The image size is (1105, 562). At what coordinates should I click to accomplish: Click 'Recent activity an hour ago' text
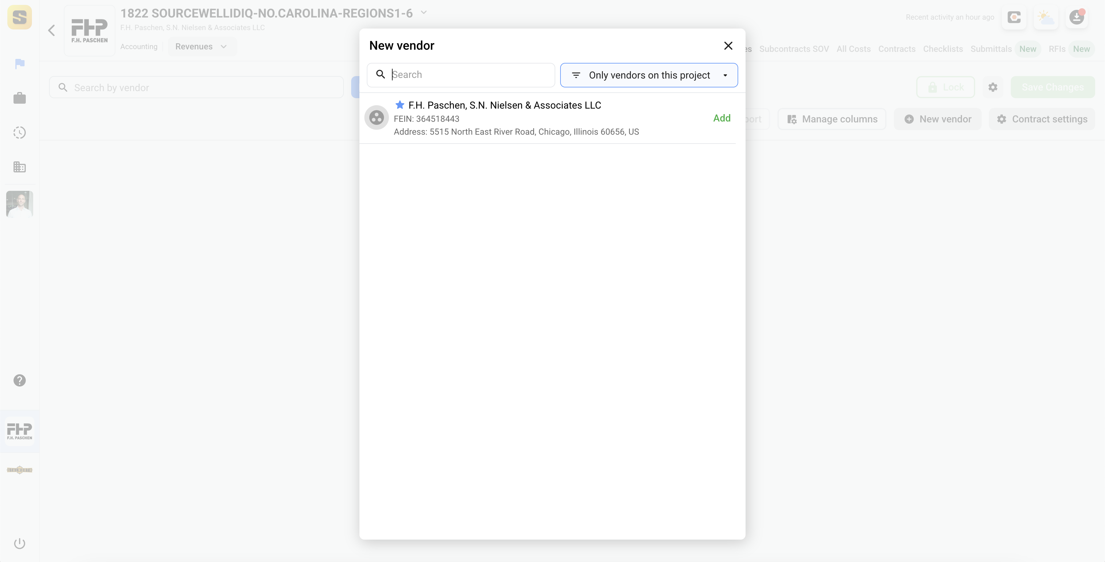950,17
